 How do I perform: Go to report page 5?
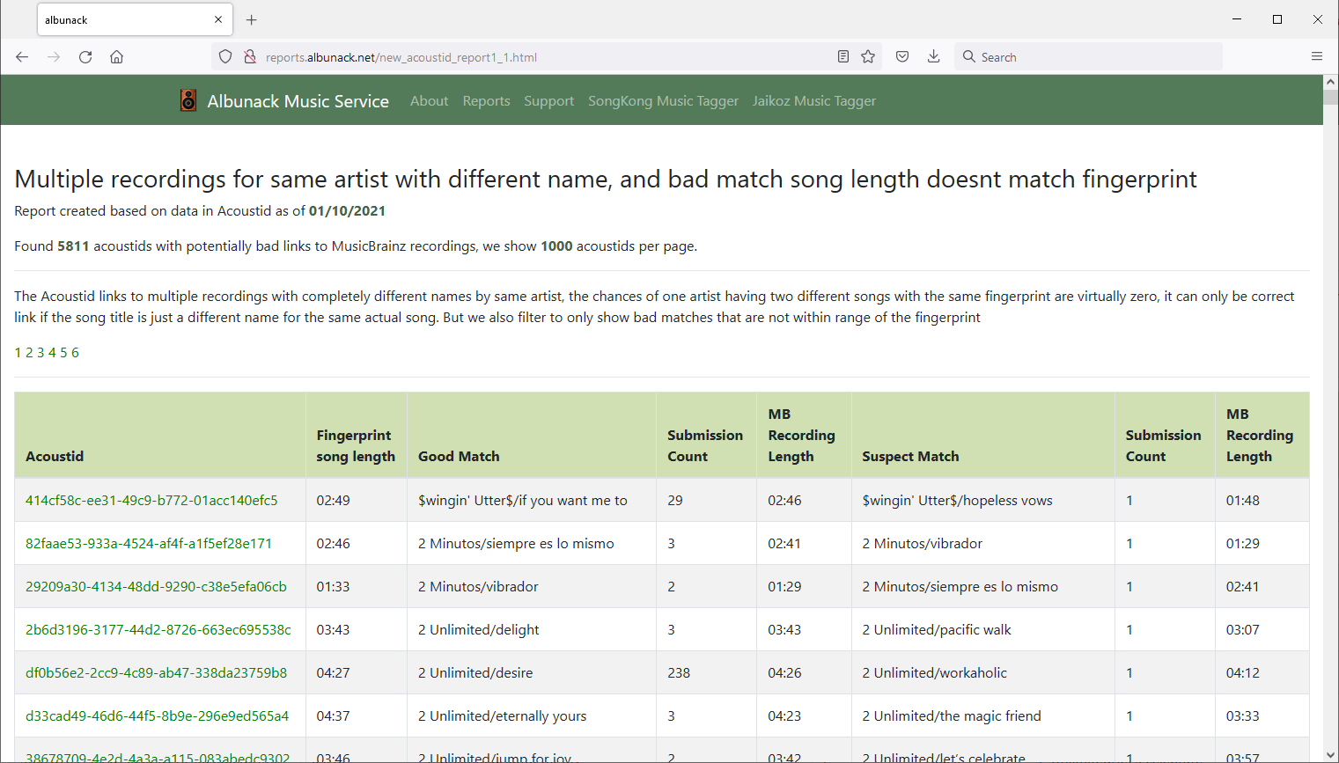[x=63, y=352]
